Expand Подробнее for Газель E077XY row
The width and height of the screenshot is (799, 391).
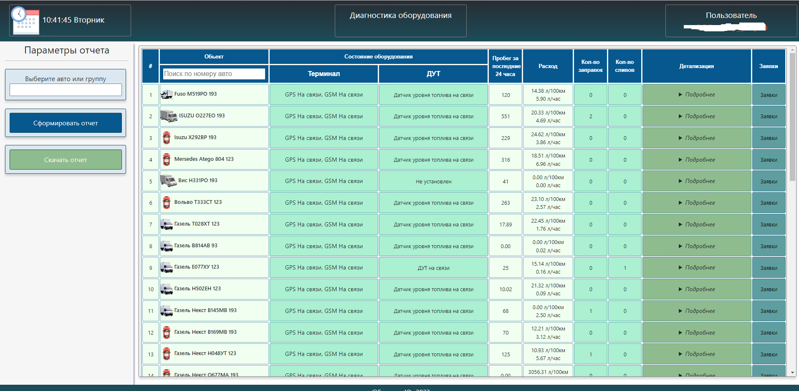point(696,268)
